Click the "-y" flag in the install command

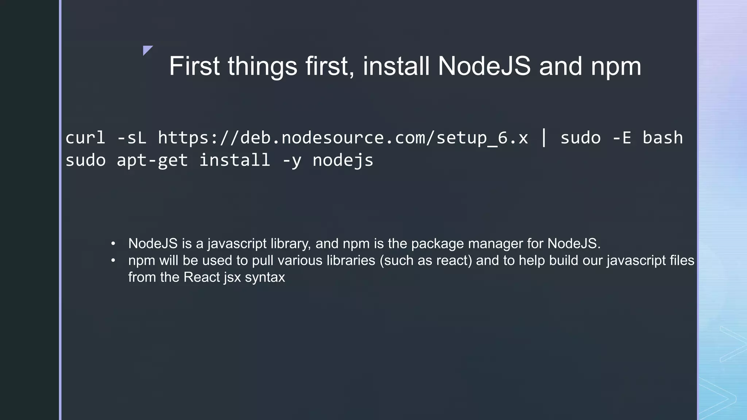(292, 160)
